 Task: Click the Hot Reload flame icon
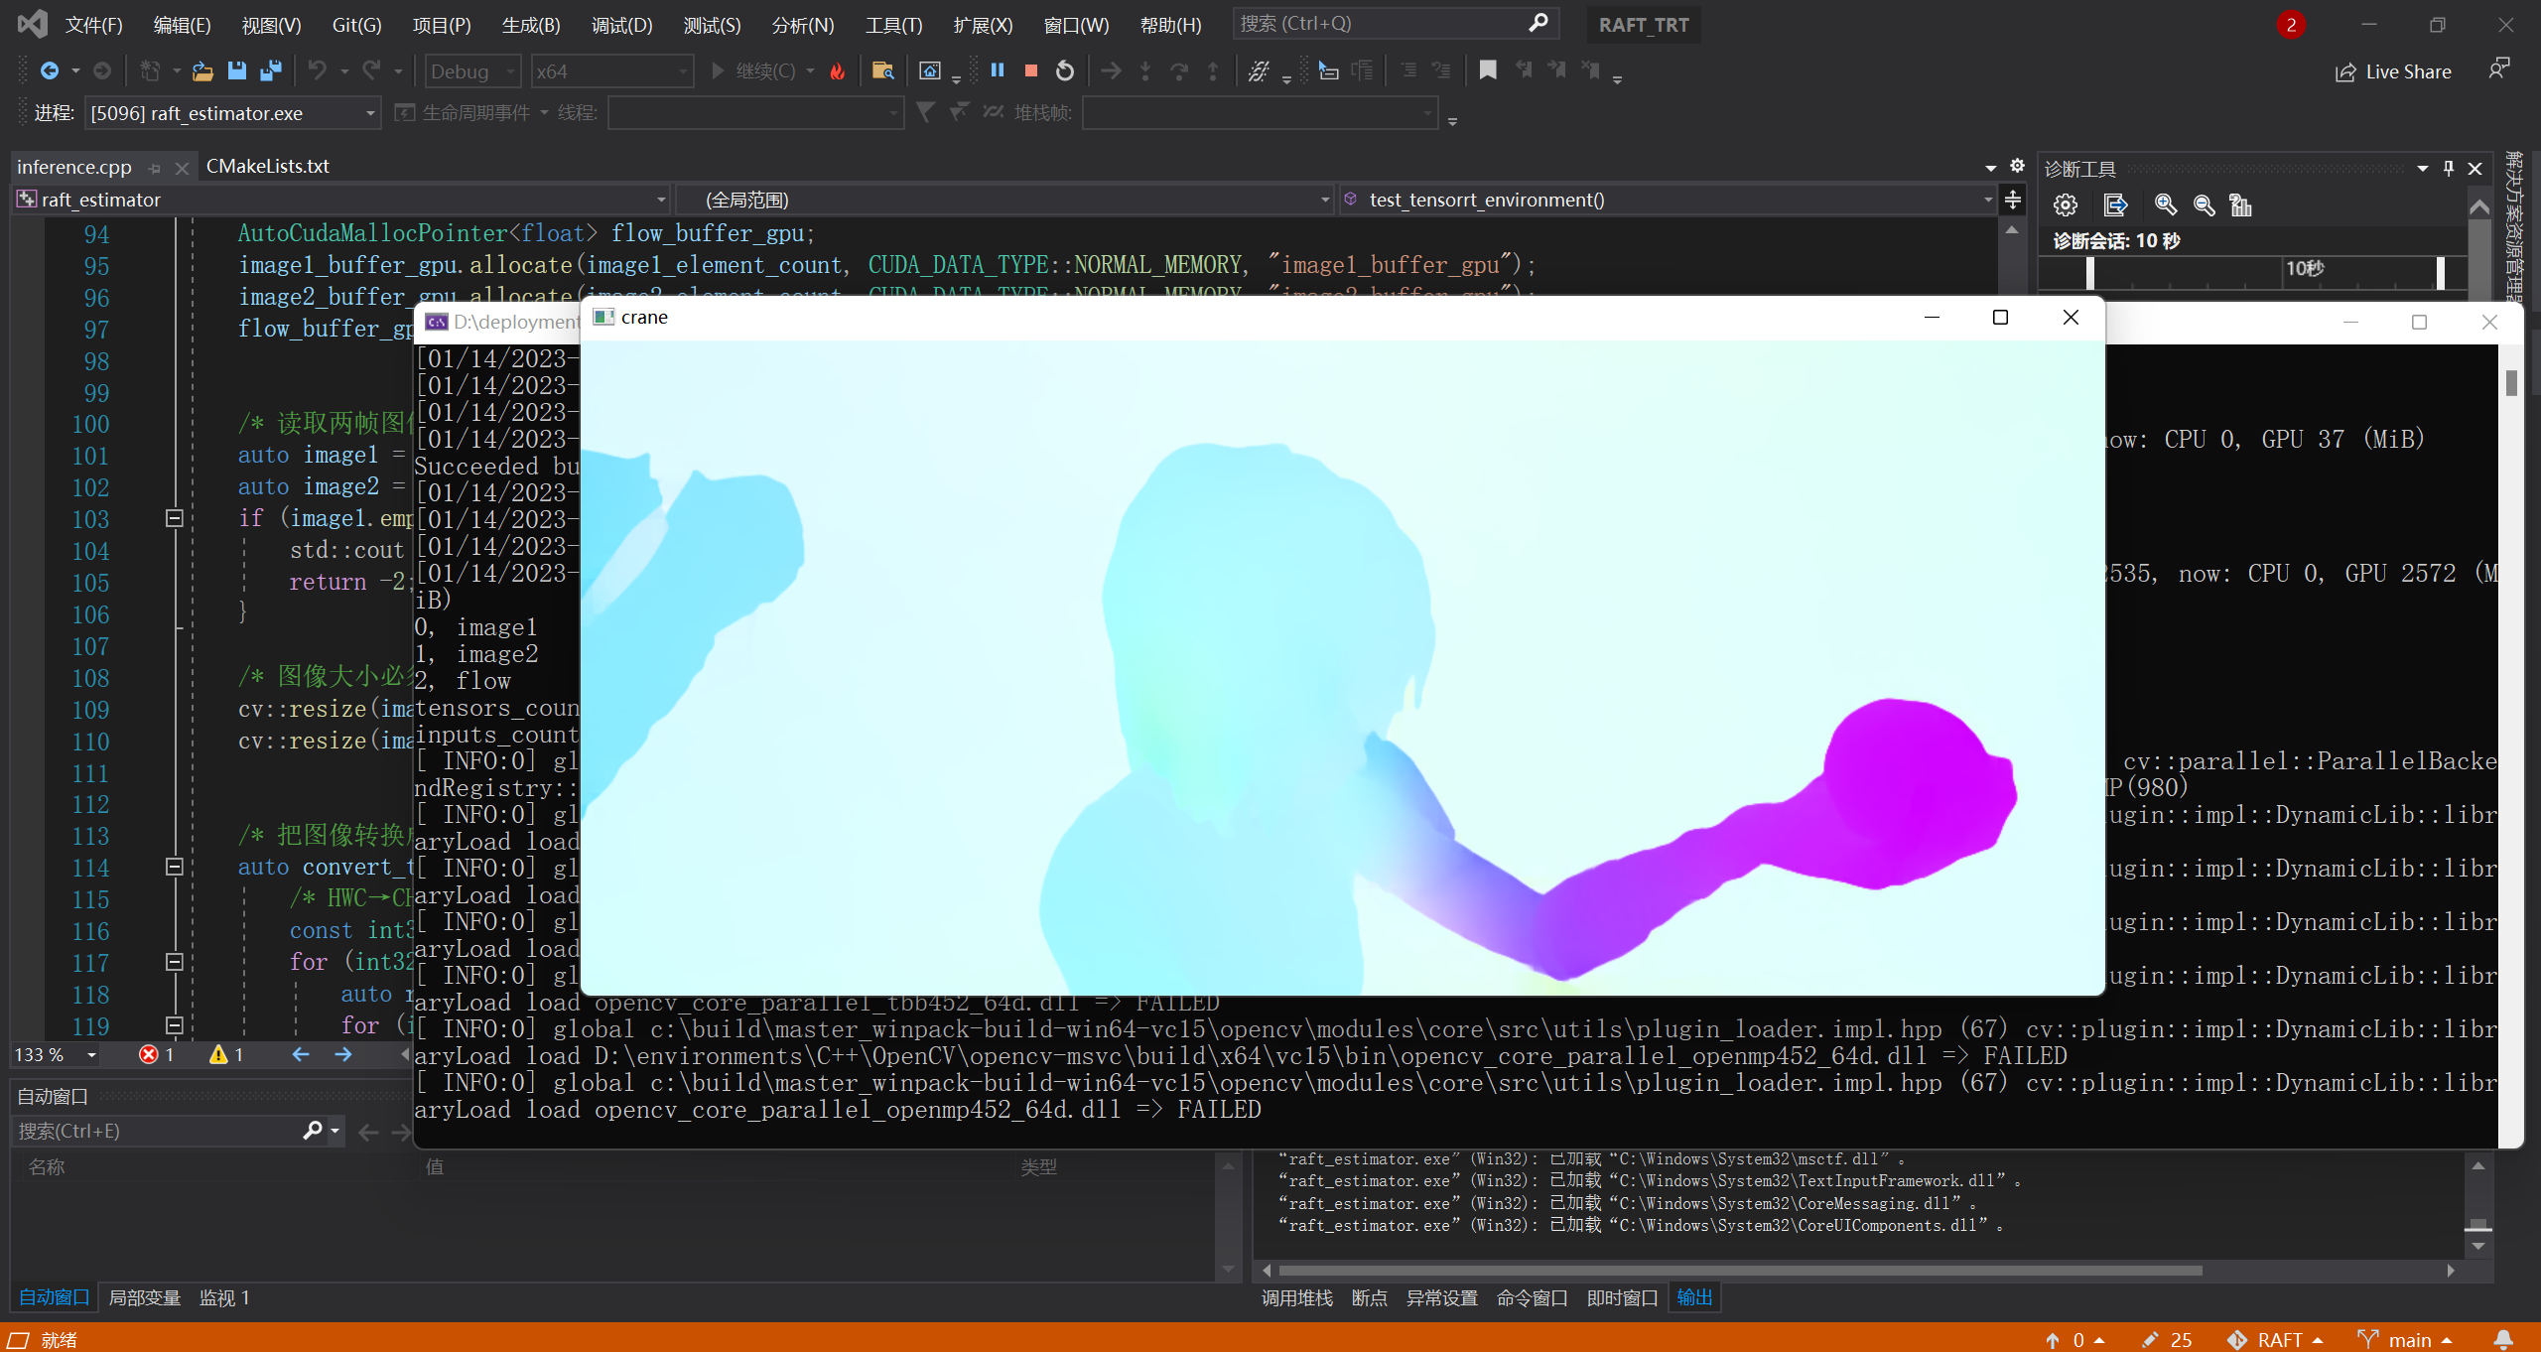tap(838, 71)
